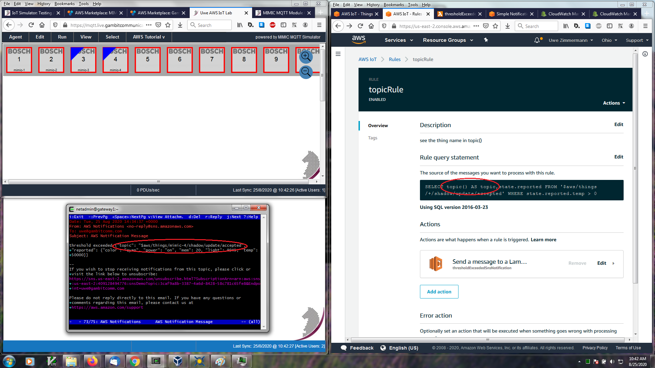The height and width of the screenshot is (368, 655).
Task: Go to Rules breadcrumb link
Action: (395, 59)
